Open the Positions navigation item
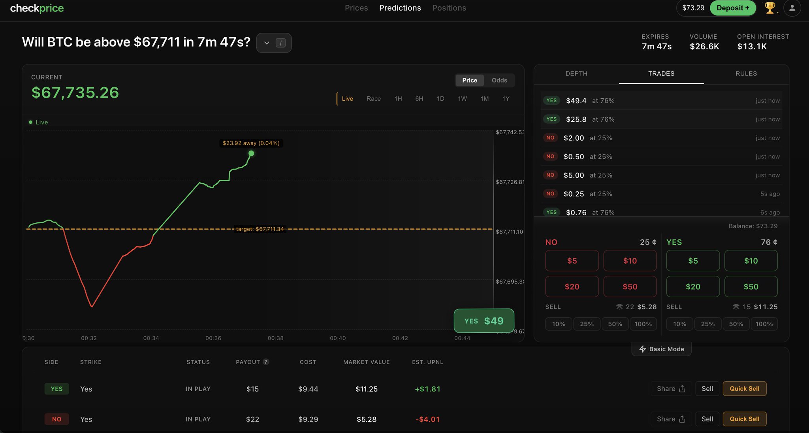The height and width of the screenshot is (433, 809). coord(449,8)
